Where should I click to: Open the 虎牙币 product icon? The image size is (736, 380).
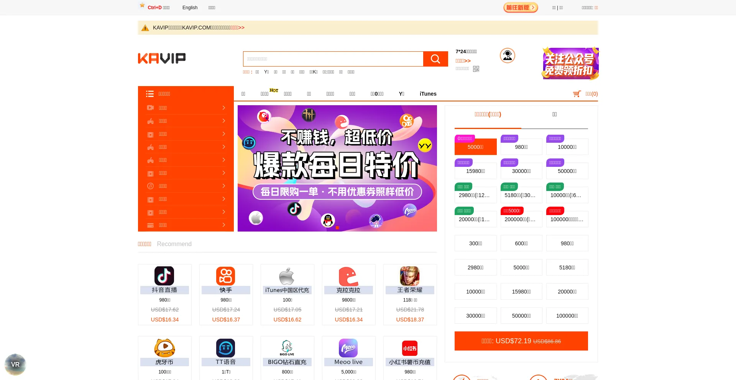tap(164, 348)
